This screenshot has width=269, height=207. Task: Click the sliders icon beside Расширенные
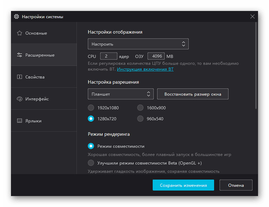20,55
